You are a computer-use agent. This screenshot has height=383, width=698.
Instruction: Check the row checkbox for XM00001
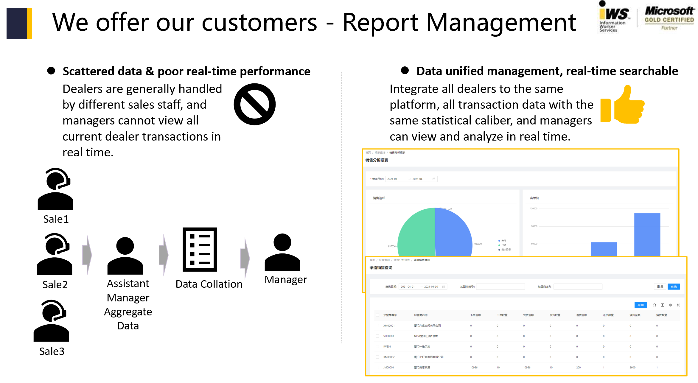[377, 326]
